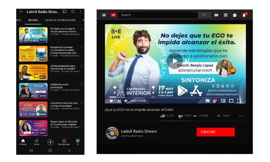Switch to the EN VIVO tab
Viewport: 270px width, 162px height.
33,20
